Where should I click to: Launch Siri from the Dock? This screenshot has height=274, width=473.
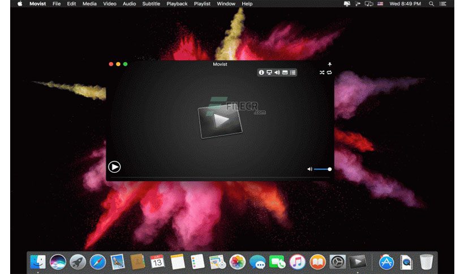(x=58, y=262)
